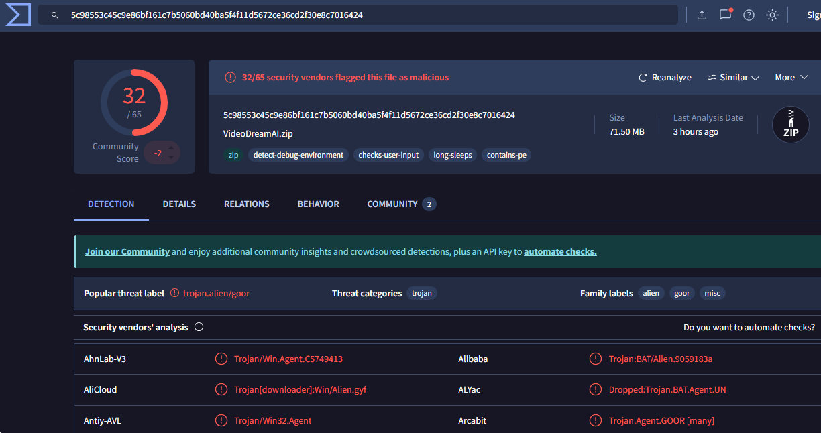Click the '32/65 security vendors flagged' message

point(345,78)
